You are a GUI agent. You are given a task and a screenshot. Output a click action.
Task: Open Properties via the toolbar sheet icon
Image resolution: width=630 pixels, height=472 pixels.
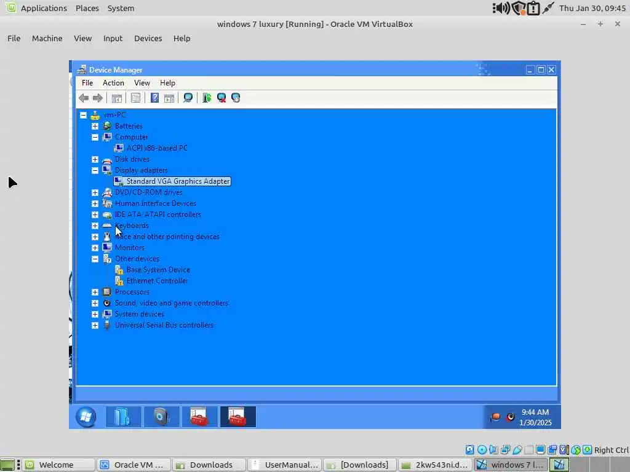[135, 98]
